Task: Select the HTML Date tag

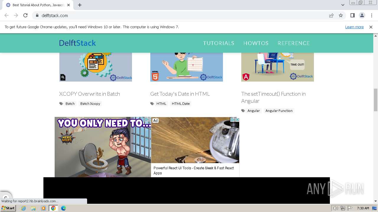Action: click(181, 104)
